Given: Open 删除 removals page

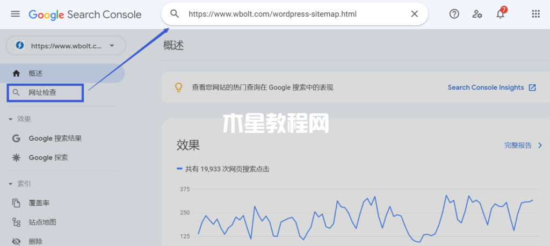Looking at the screenshot, I should pos(35,242).
